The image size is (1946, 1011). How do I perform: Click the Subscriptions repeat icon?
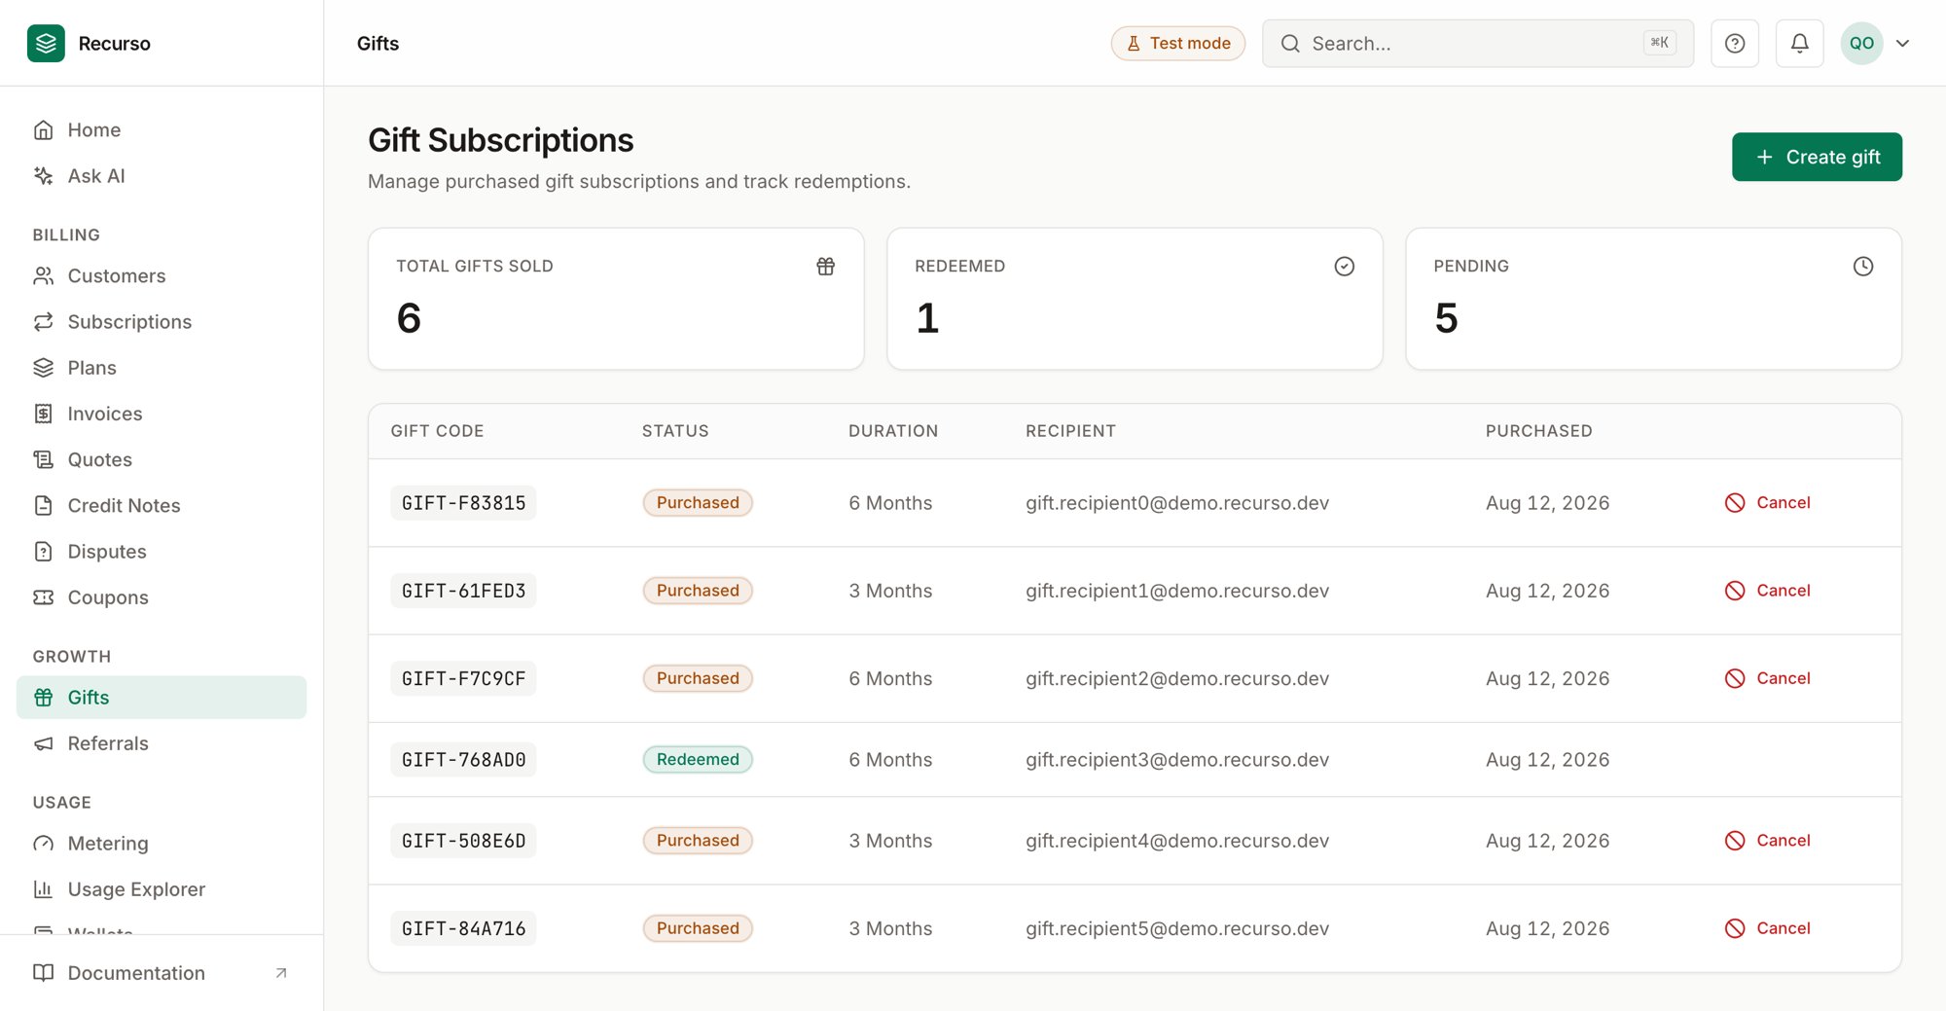click(43, 322)
